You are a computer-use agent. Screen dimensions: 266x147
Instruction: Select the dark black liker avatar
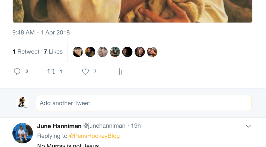click(x=127, y=52)
